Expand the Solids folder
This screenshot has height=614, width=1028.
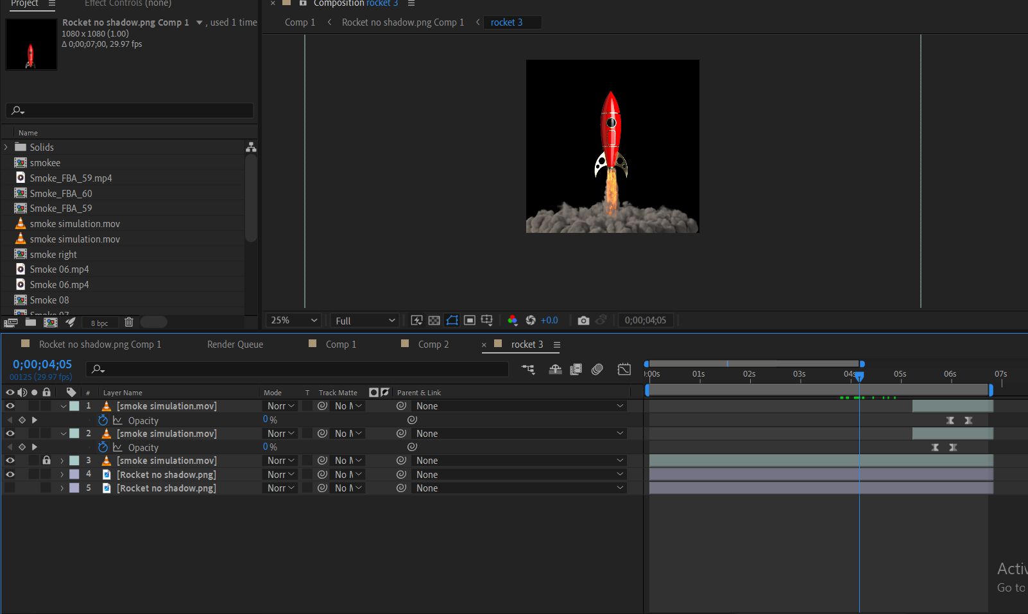point(6,147)
